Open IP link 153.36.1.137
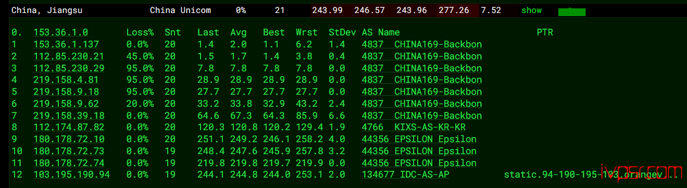This screenshot has height=188, width=687. click(x=66, y=44)
